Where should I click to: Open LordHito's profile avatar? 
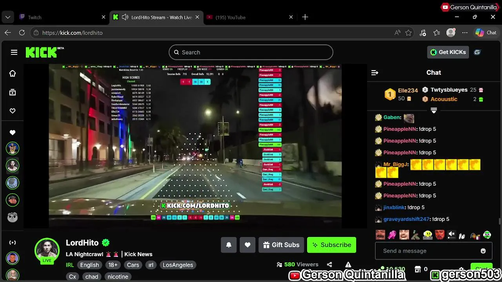pos(47,250)
